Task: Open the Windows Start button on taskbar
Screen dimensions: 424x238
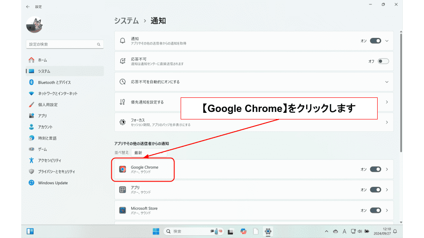Action: click(x=156, y=231)
